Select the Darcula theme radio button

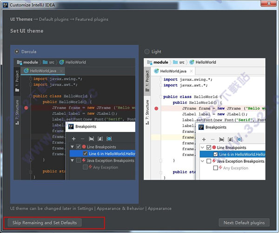[x=18, y=52]
